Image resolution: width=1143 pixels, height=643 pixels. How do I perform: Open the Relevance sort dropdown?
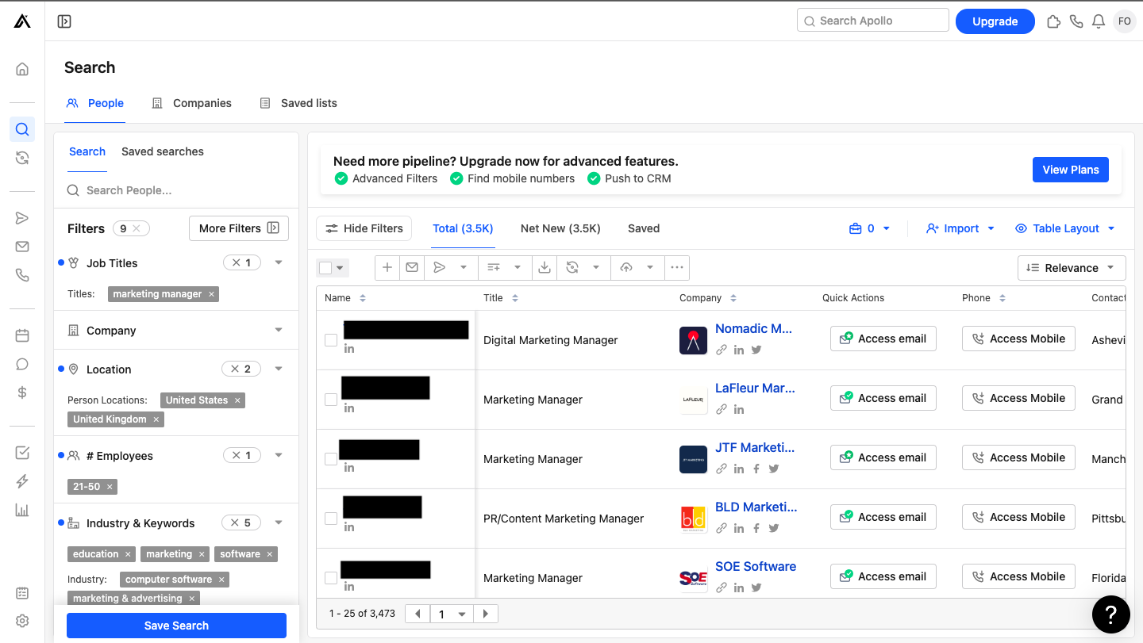pos(1071,268)
